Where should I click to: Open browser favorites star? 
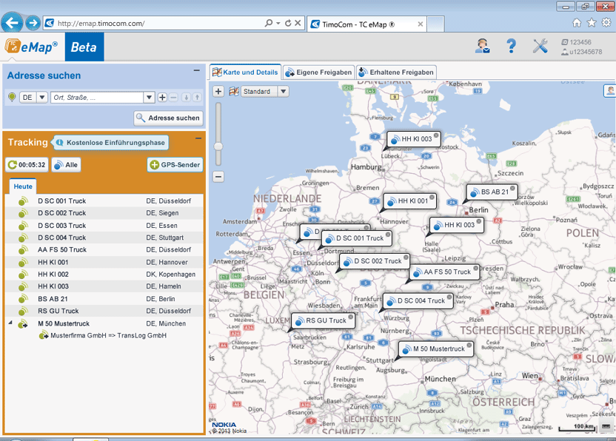coord(592,23)
